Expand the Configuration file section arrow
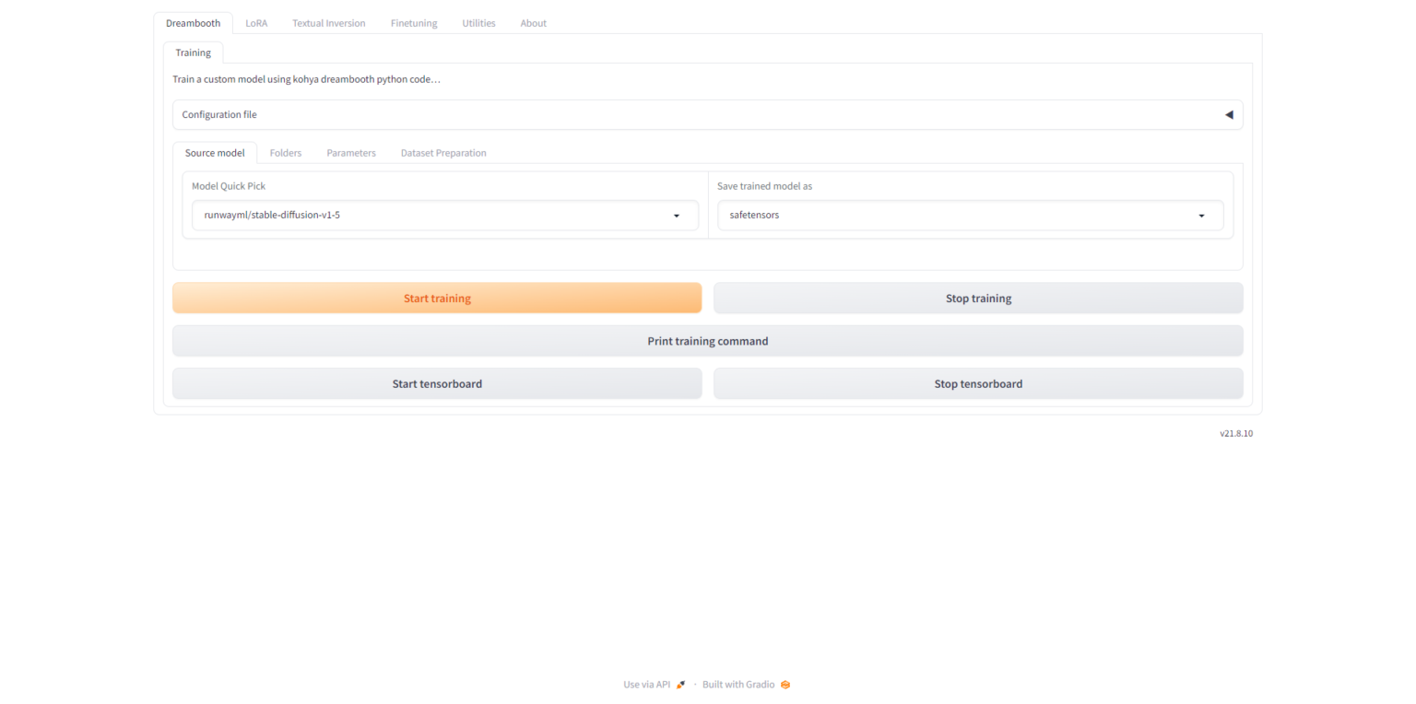The height and width of the screenshot is (704, 1416). (1228, 115)
